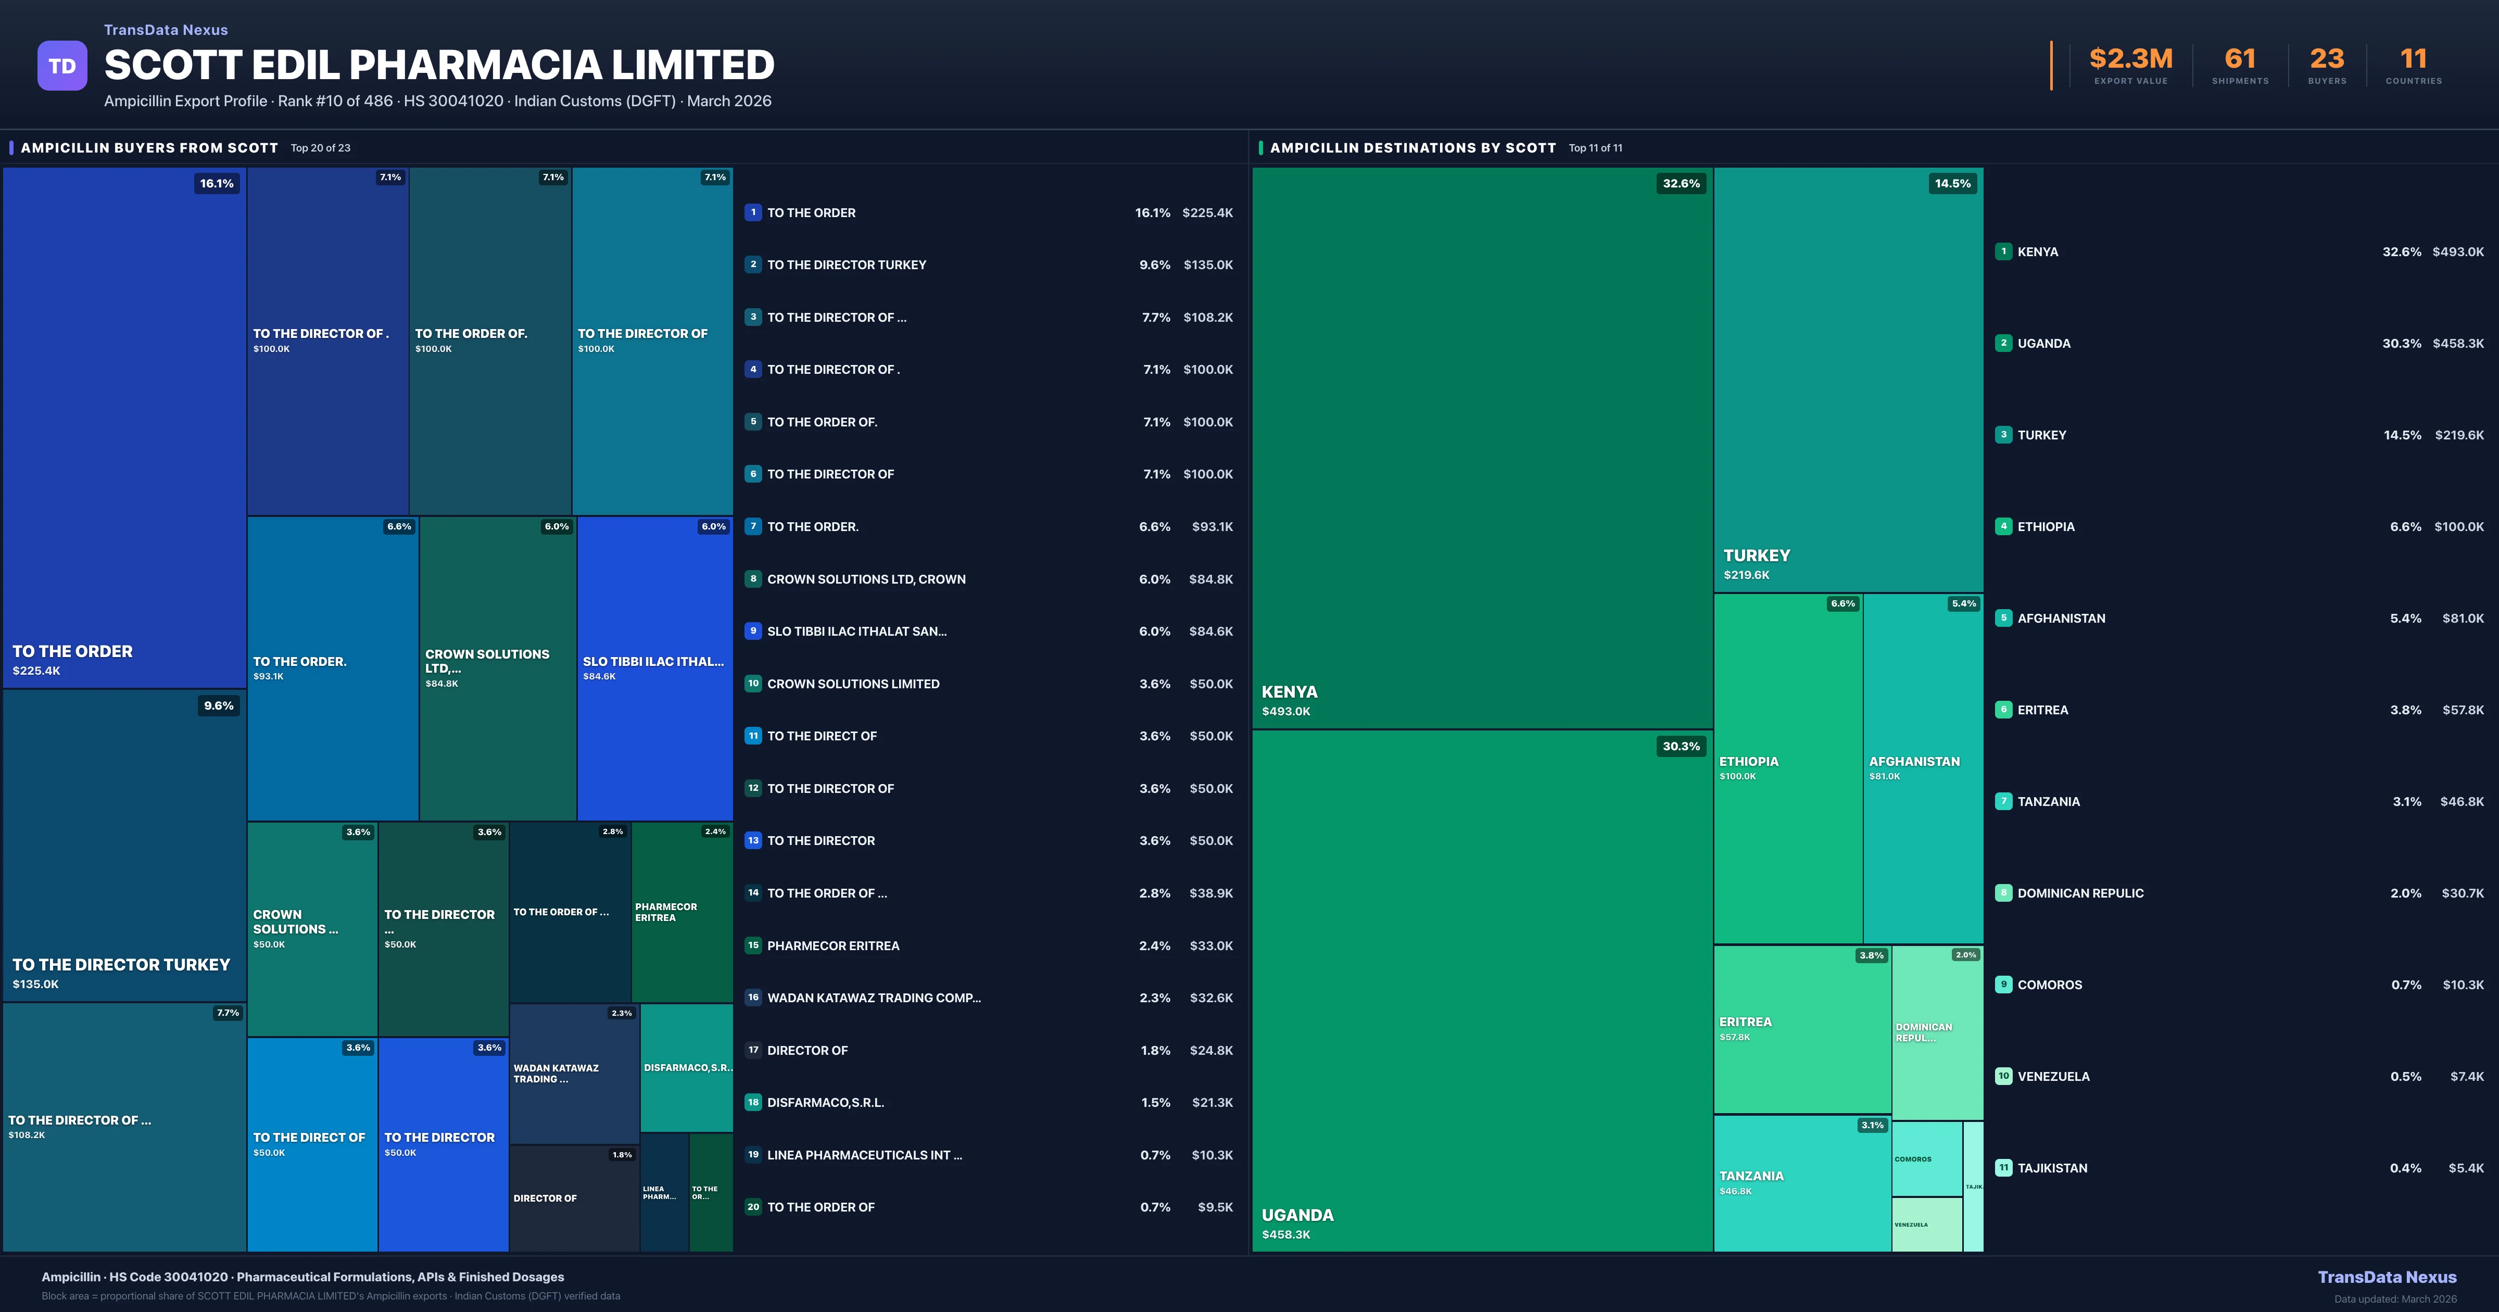Click the Turkey destination block
Viewport: 2499px width, 1312px height.
click(1847, 379)
